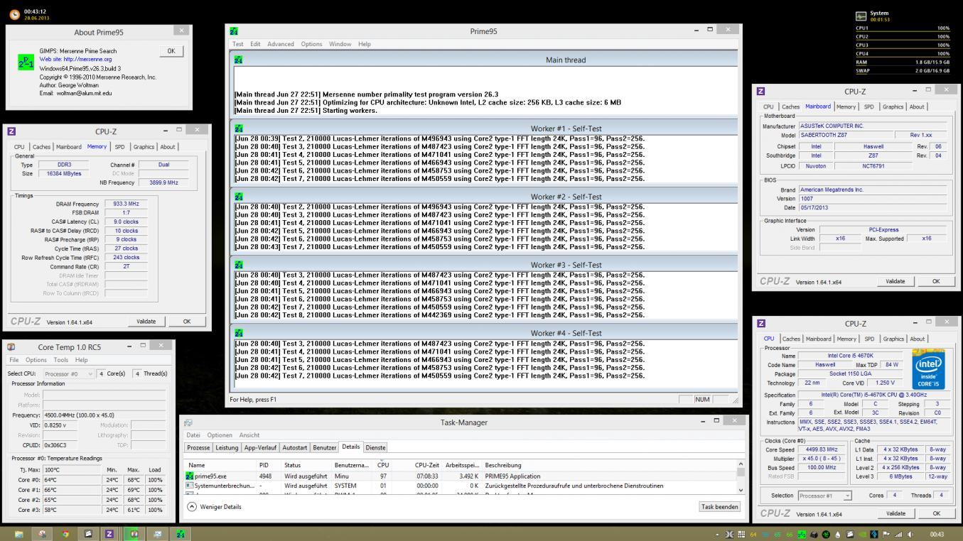Screen dimensions: 963x541
Task: Click the Worker #4 Self-Test window icon
Action: [x=238, y=333]
